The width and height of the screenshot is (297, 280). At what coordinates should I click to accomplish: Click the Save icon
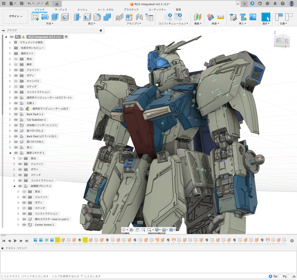point(21,3)
